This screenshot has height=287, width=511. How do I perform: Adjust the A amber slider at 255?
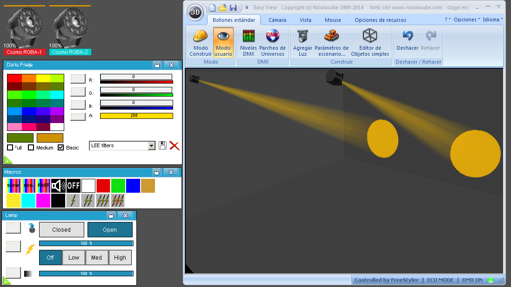(x=136, y=116)
